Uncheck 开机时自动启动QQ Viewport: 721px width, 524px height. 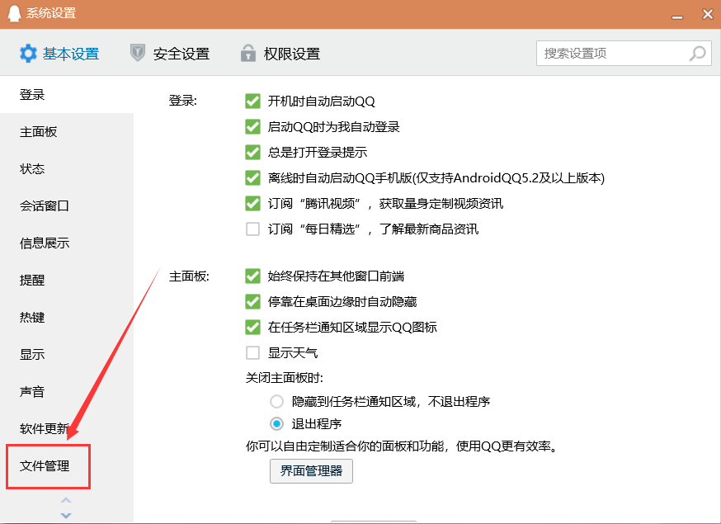click(252, 101)
